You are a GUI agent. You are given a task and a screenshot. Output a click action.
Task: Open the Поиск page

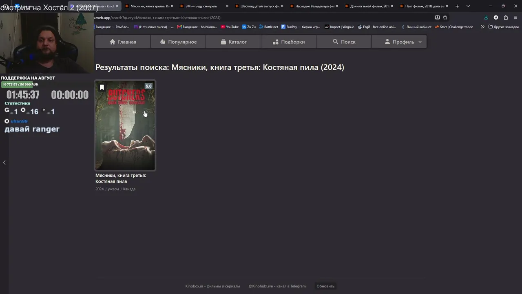(x=344, y=42)
